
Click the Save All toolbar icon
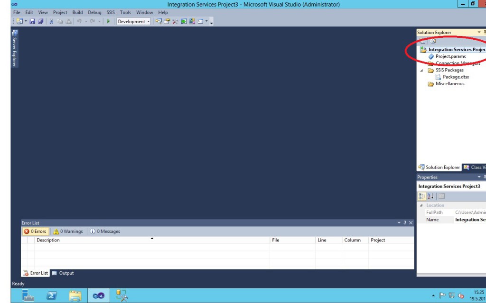click(x=40, y=21)
